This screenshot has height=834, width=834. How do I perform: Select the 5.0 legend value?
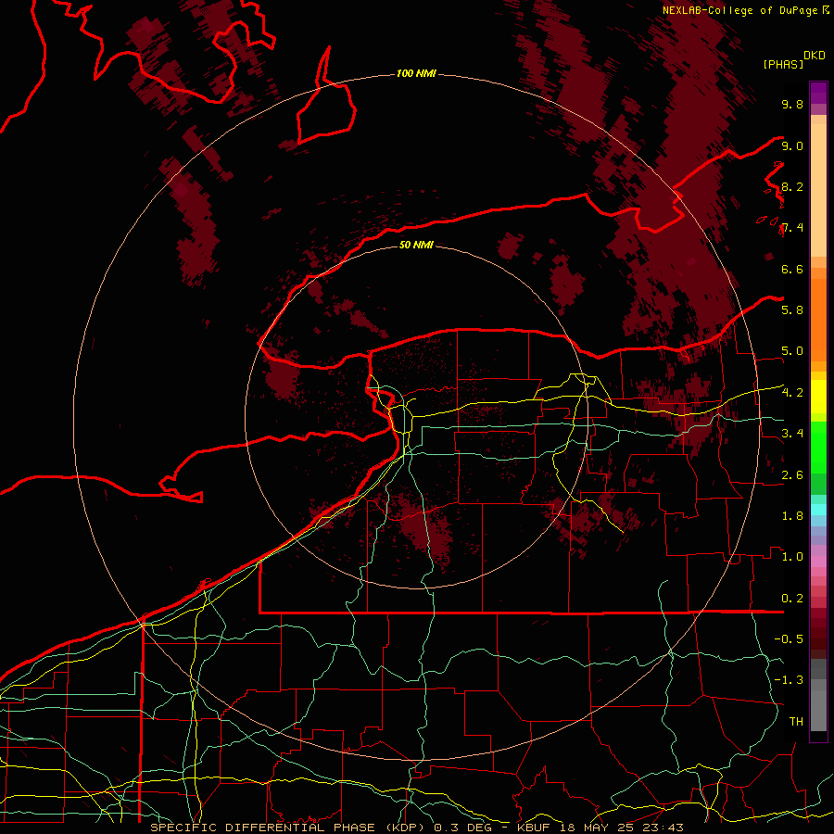(x=792, y=351)
